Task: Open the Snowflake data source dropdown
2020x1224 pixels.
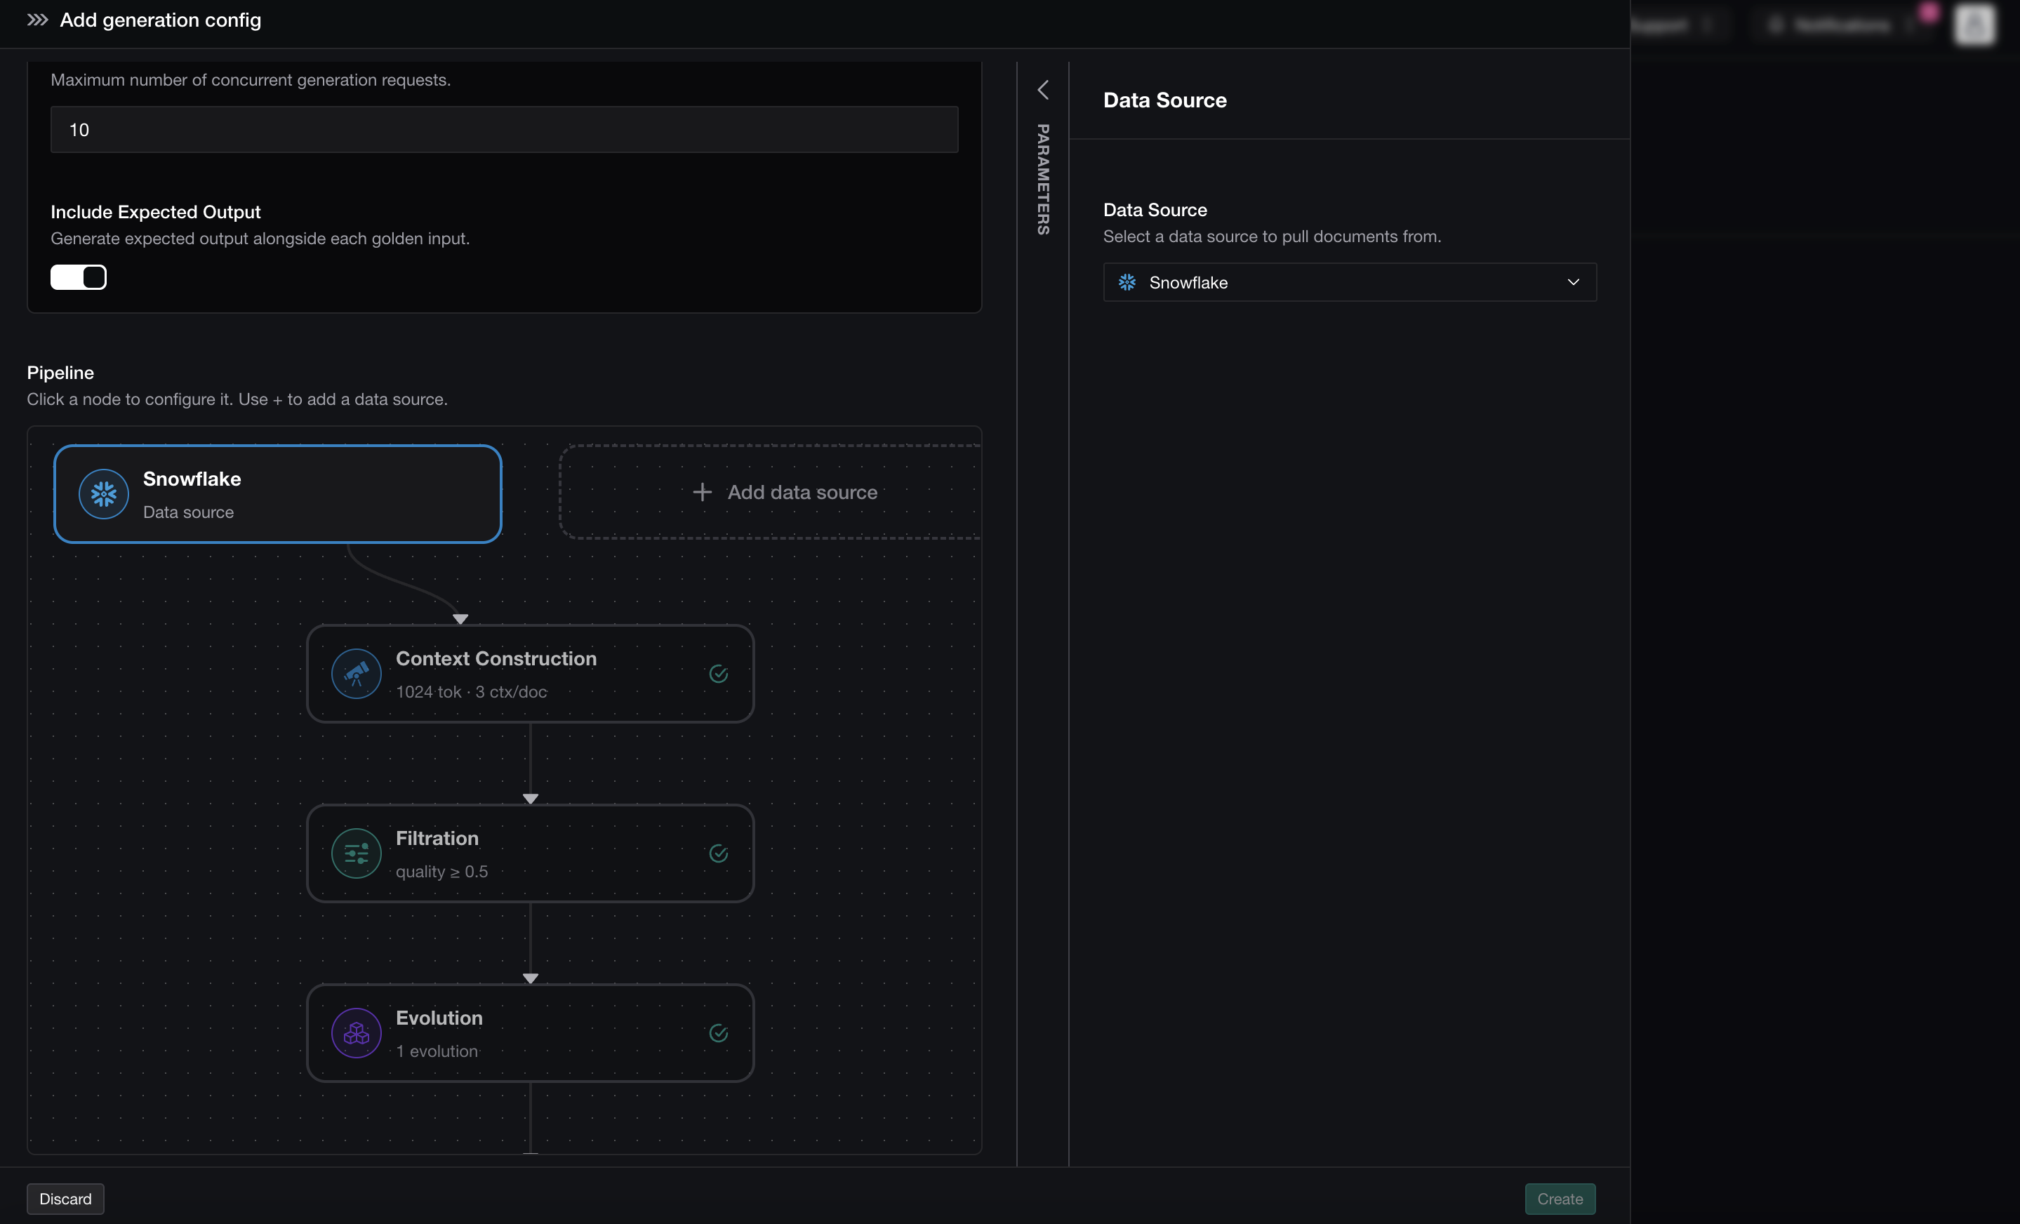Action: (x=1350, y=282)
